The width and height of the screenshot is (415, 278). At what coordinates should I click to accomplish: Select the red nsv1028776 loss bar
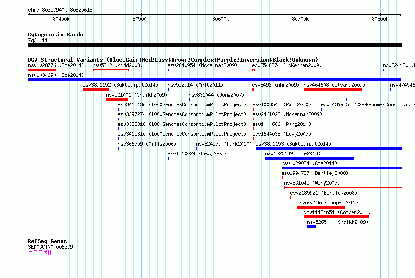pos(42,70)
